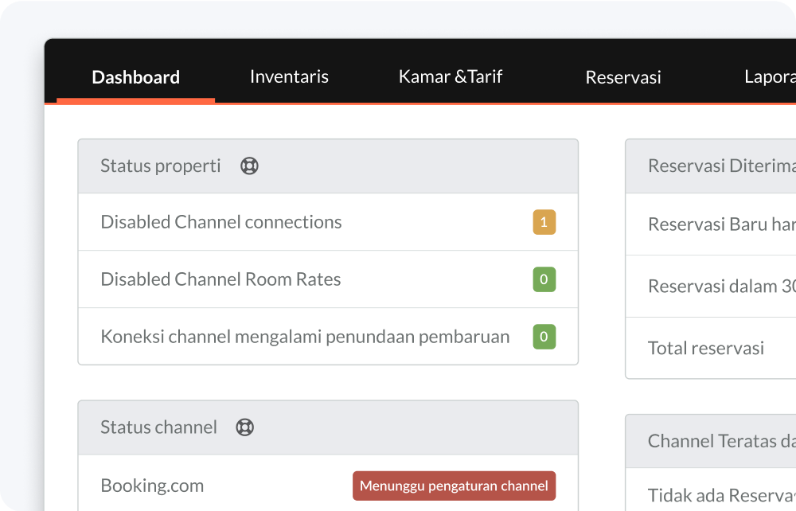Click the Tidak ada Reservasi message

click(722, 495)
